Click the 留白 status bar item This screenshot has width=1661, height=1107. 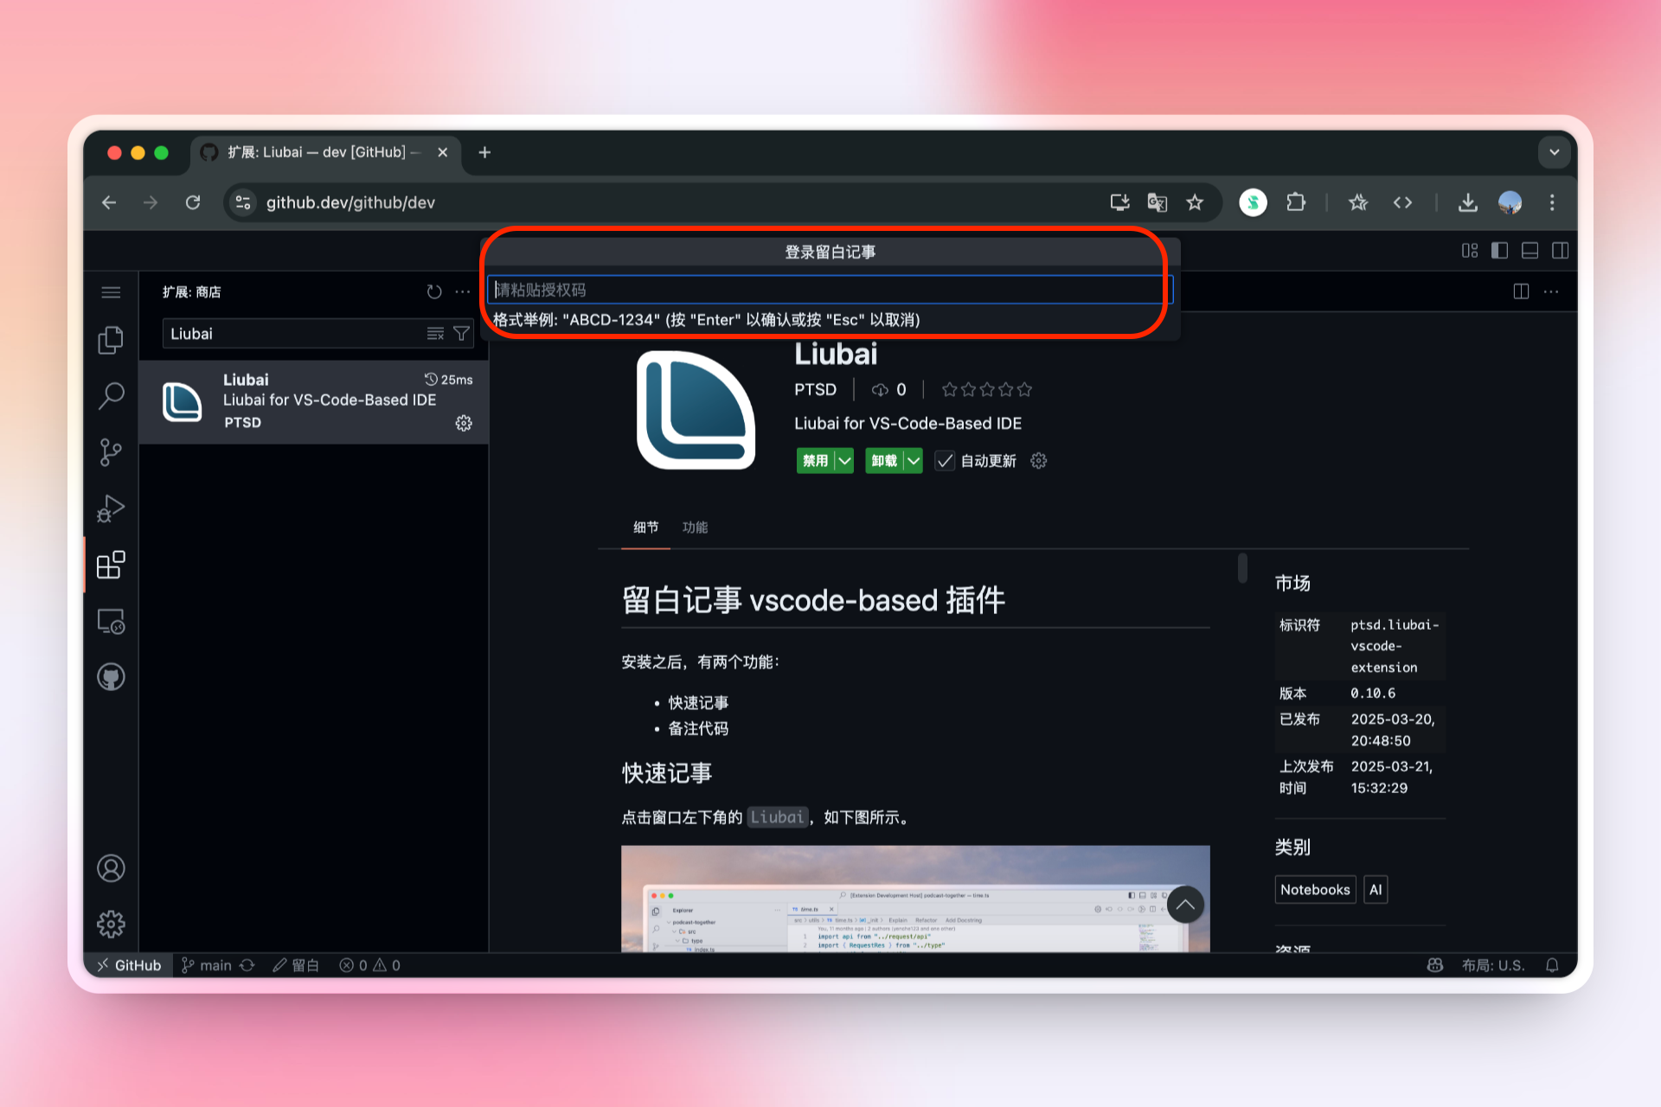click(296, 965)
